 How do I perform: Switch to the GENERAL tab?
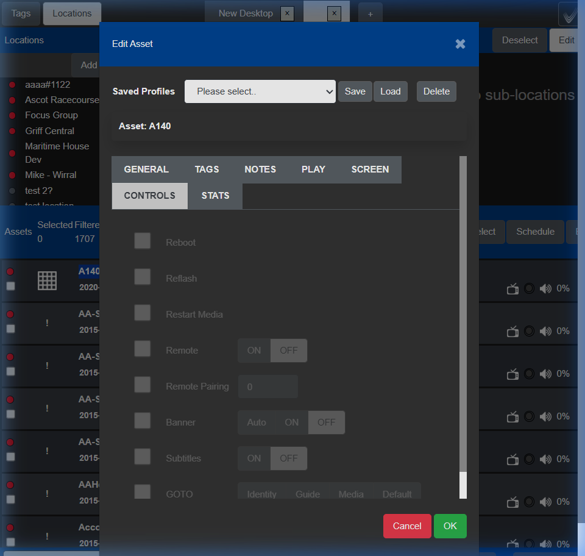146,169
